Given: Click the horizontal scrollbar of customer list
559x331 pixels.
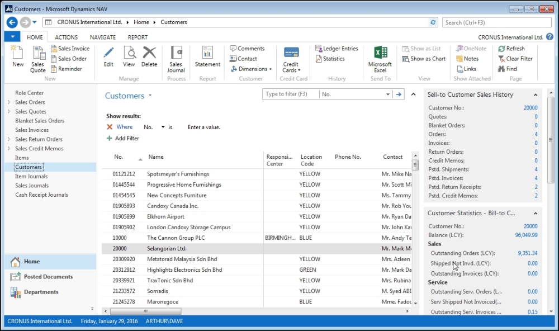Looking at the screenshot, I should point(146,311).
